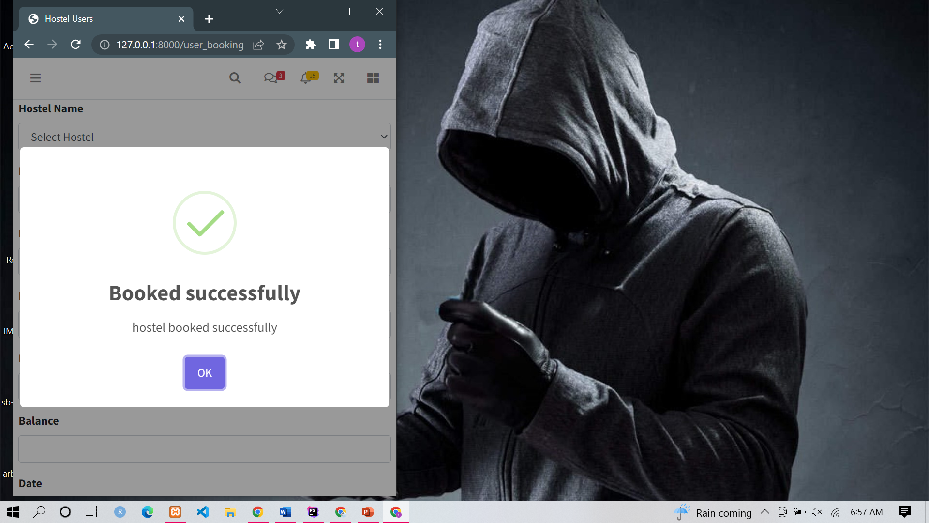Open the notifications bell icon
Screen dimensions: 929x523
click(305, 78)
